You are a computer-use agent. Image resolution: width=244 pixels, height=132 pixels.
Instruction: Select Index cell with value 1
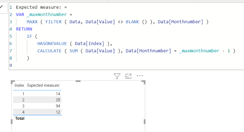[x=23, y=94]
